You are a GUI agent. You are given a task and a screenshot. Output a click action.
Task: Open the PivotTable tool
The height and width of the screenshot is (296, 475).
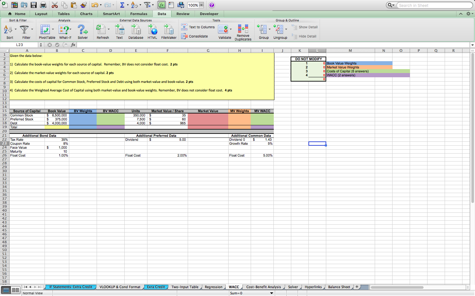coord(47,31)
